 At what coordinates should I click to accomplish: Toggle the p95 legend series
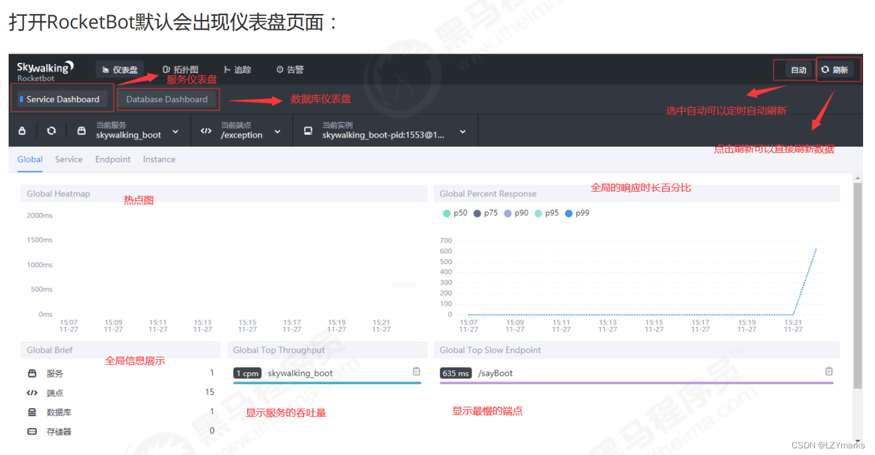(546, 213)
